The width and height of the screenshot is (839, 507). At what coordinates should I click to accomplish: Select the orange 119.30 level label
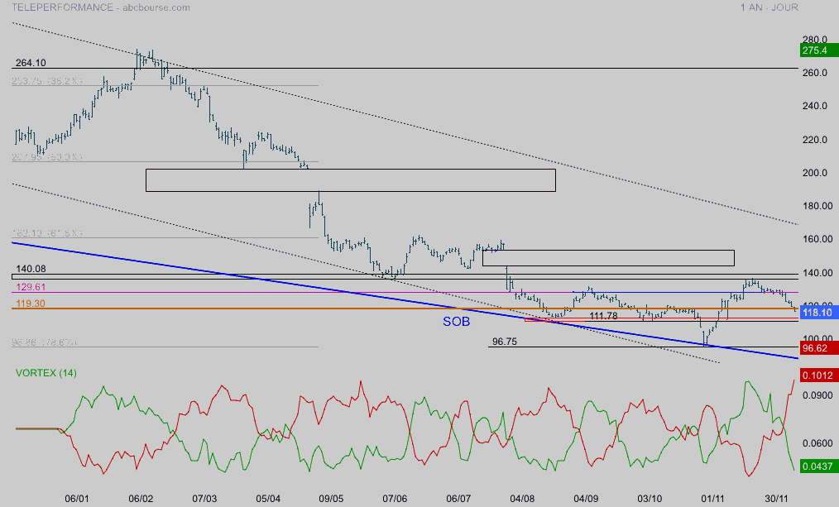click(31, 304)
